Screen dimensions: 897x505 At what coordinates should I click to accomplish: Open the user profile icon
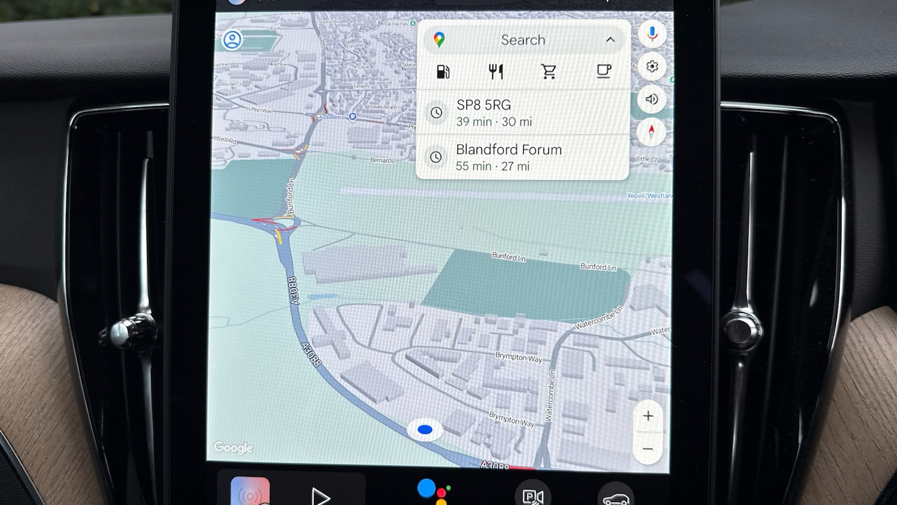point(232,40)
